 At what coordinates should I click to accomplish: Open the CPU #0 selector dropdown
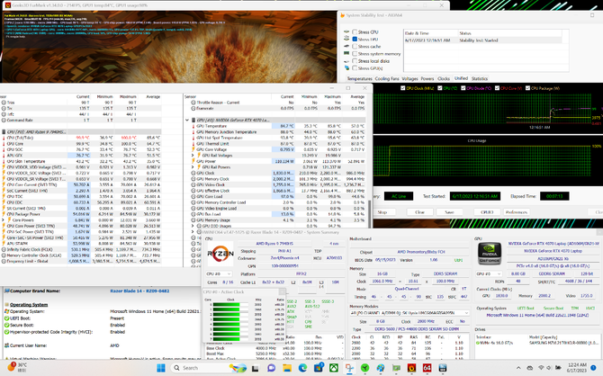pyautogui.click(x=219, y=273)
